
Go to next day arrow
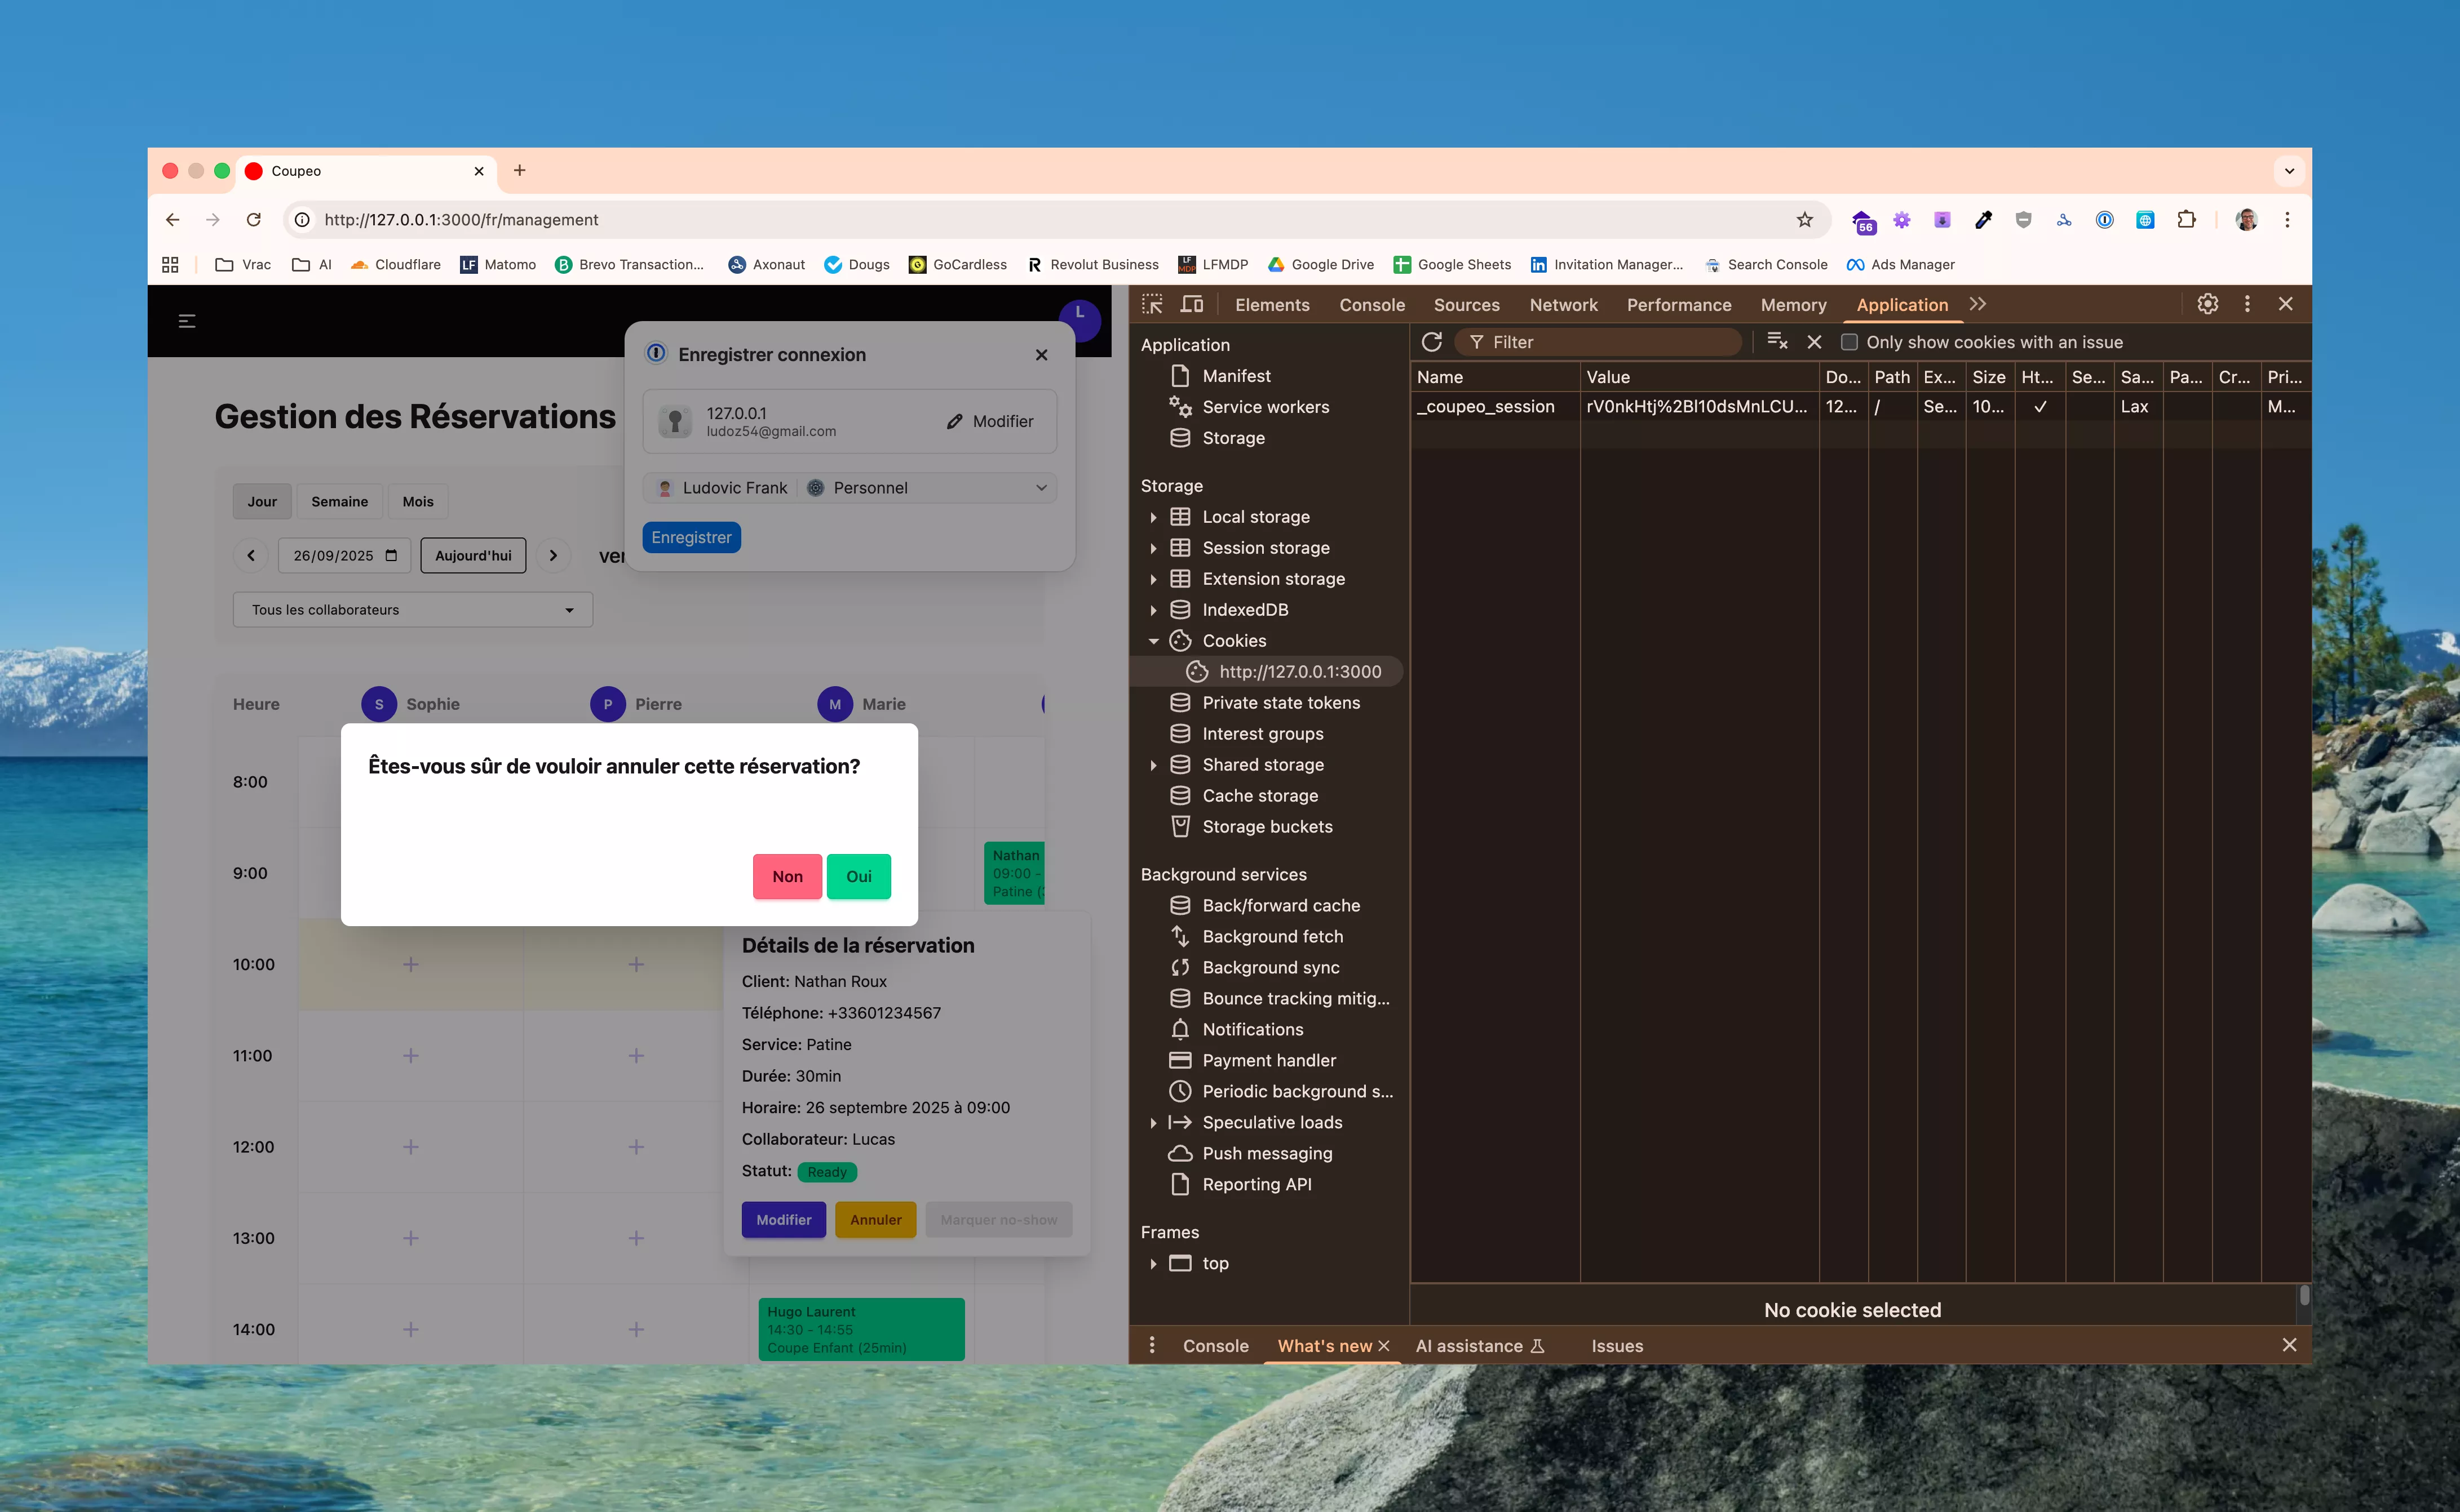coord(553,555)
